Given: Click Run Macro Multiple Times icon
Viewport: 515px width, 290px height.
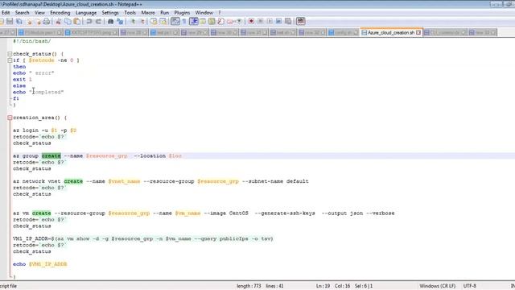Looking at the screenshot, I should pyautogui.click(x=278, y=22).
